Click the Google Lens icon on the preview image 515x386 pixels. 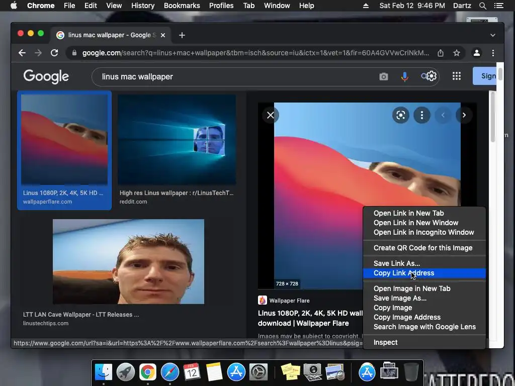click(x=401, y=115)
